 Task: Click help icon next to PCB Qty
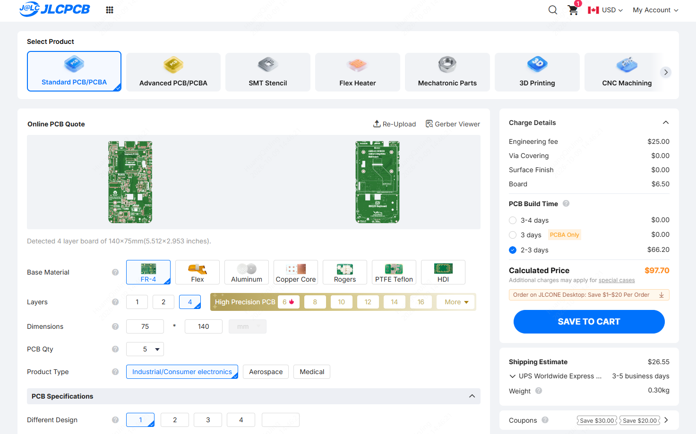pyautogui.click(x=115, y=349)
